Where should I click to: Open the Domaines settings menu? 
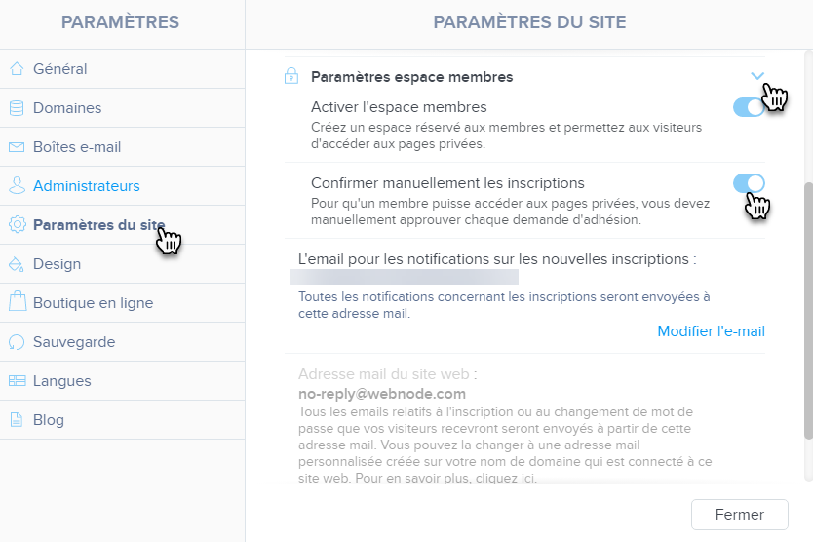tap(66, 108)
